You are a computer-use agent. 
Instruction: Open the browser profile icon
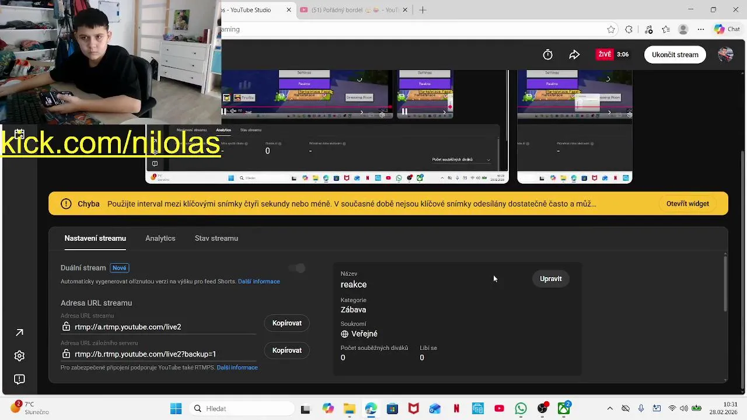pyautogui.click(x=683, y=29)
